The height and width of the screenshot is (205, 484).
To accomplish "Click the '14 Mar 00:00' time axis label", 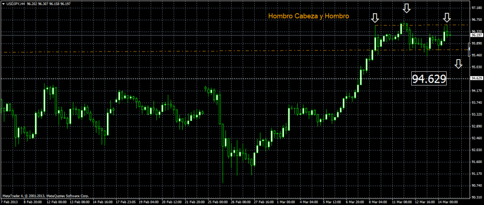I will pyautogui.click(x=448, y=202).
